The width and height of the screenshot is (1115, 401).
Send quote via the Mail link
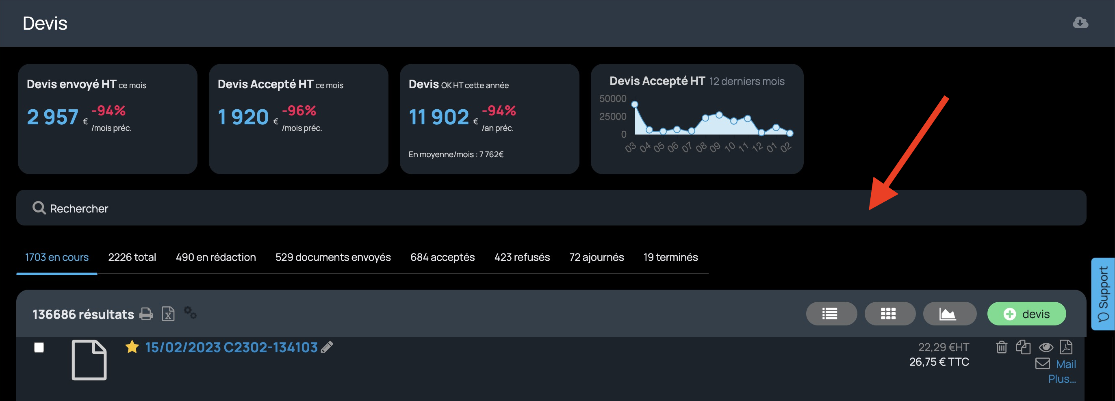pos(1066,364)
